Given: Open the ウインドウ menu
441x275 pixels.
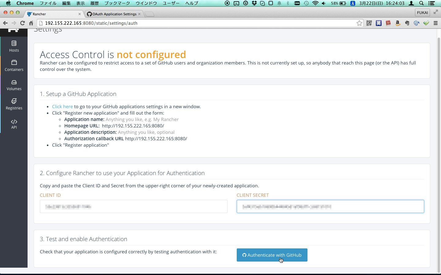Looking at the screenshot, I should coord(146,3).
